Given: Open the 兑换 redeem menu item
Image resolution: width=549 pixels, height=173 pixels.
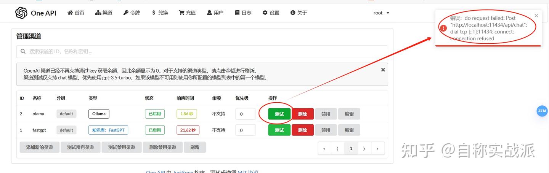Looking at the screenshot, I should point(159,13).
